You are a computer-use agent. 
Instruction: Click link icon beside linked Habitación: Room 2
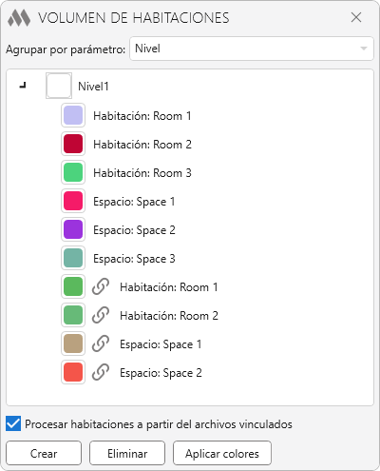pyautogui.click(x=101, y=315)
